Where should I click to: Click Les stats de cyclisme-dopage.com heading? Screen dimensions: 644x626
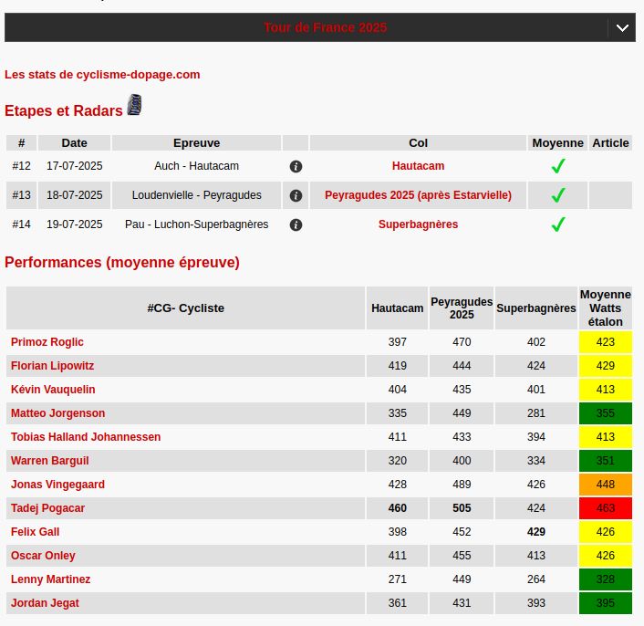tap(102, 75)
